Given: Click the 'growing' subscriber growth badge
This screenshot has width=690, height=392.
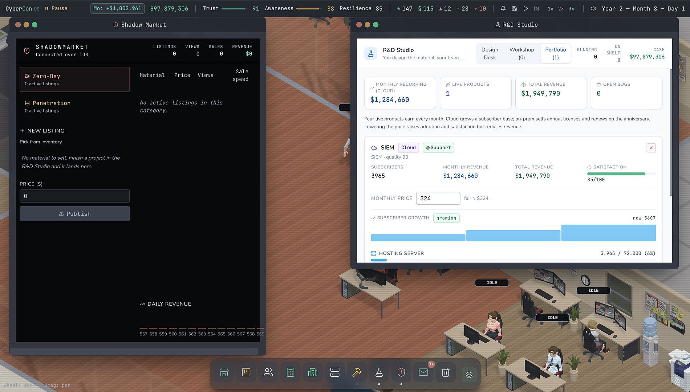Looking at the screenshot, I should coord(446,218).
